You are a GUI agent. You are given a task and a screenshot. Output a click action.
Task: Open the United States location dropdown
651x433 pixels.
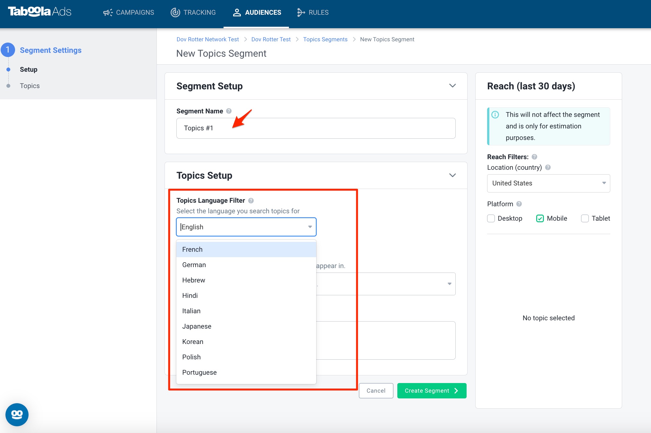tap(548, 183)
